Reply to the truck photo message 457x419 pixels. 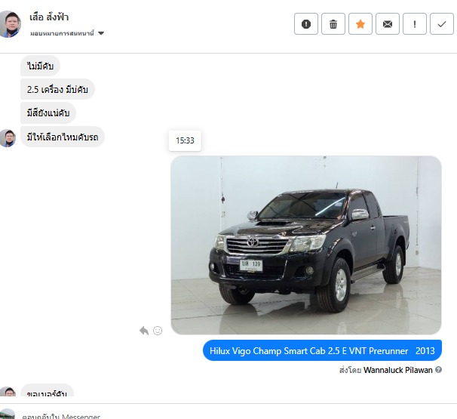point(144,331)
